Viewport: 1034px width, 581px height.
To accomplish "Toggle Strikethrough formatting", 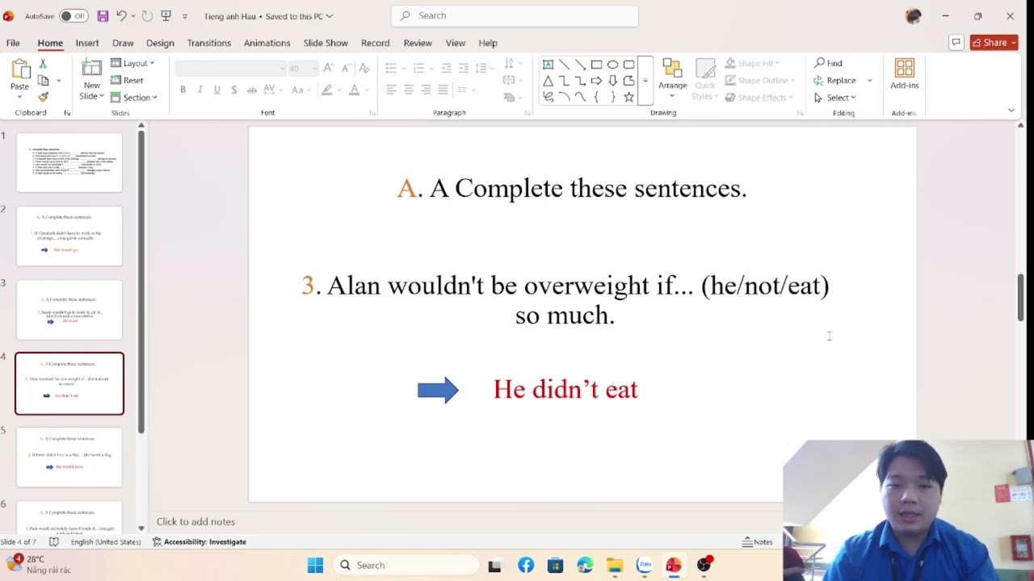I will coord(251,90).
